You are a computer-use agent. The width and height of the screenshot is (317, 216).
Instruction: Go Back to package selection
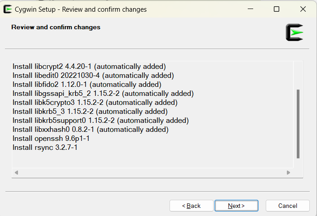(x=191, y=206)
